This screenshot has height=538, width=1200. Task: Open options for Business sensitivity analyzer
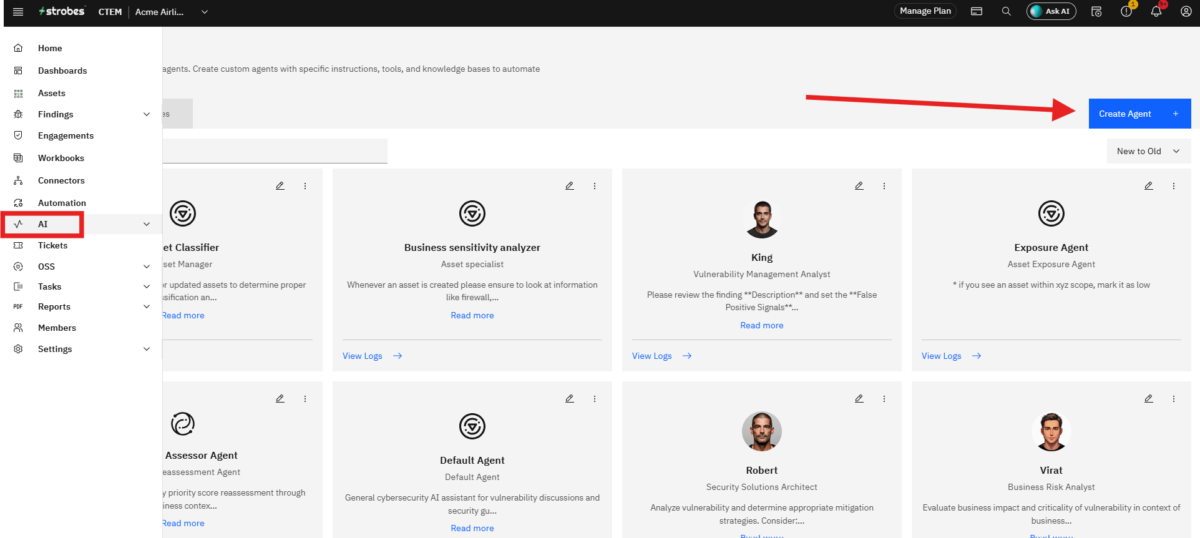click(x=595, y=186)
